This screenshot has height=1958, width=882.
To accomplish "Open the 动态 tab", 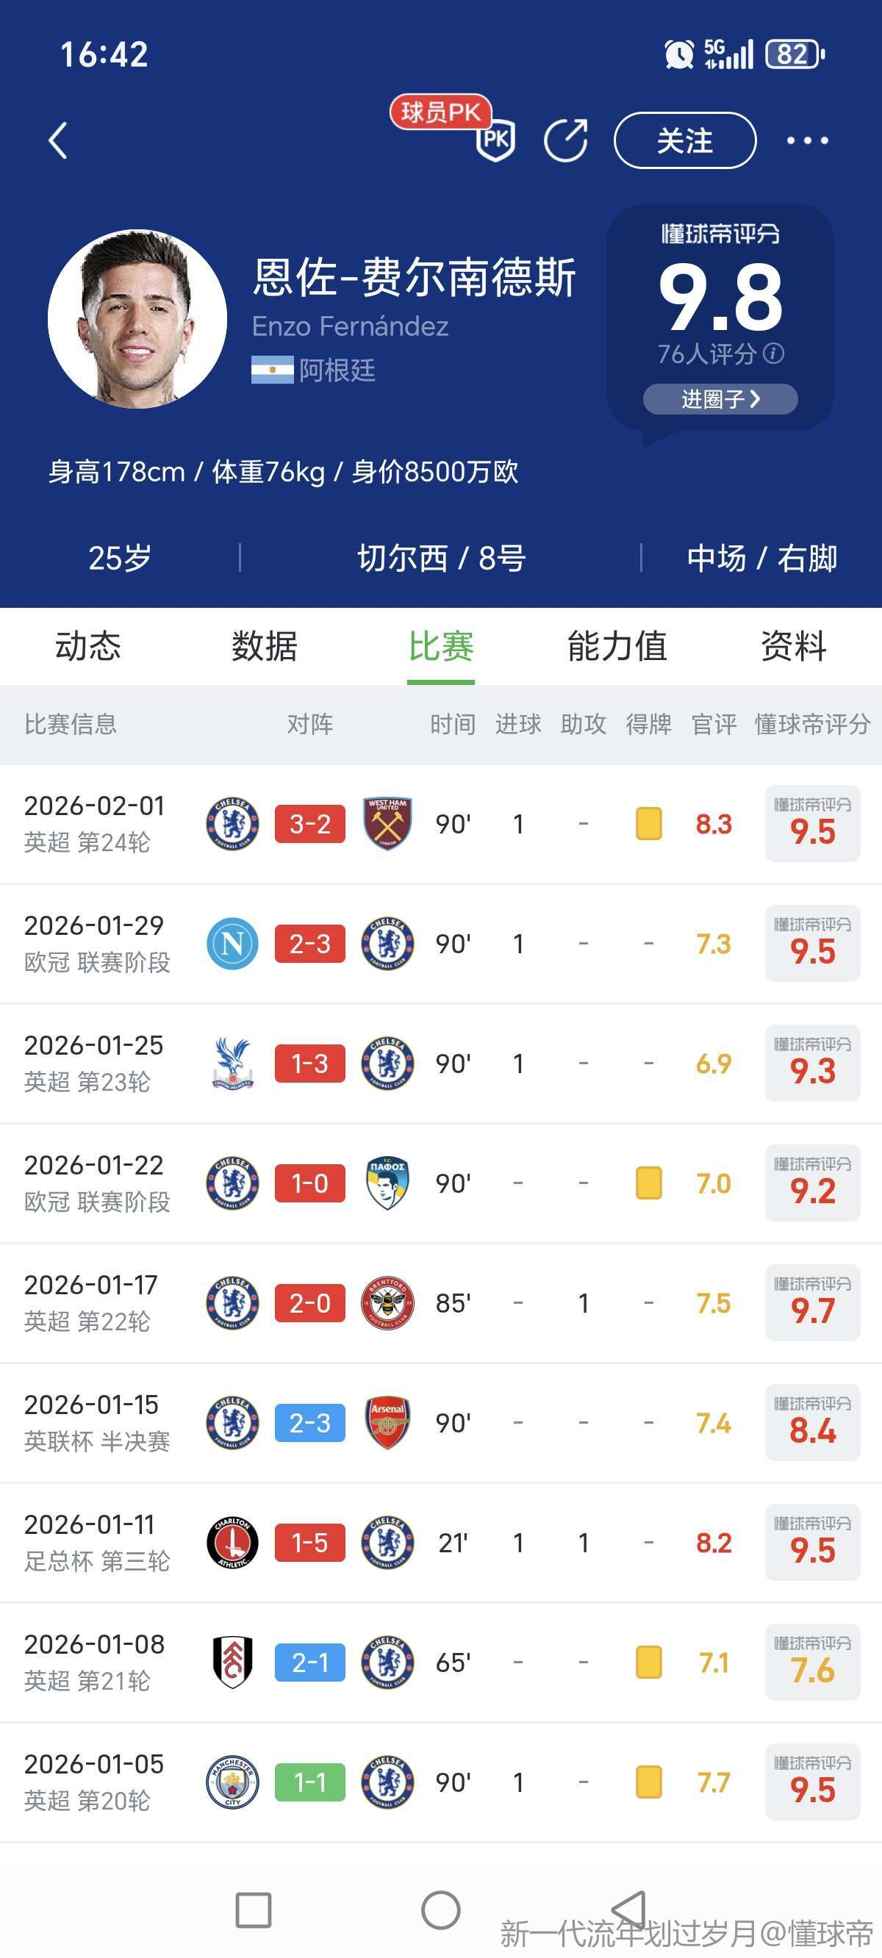I will click(x=87, y=647).
